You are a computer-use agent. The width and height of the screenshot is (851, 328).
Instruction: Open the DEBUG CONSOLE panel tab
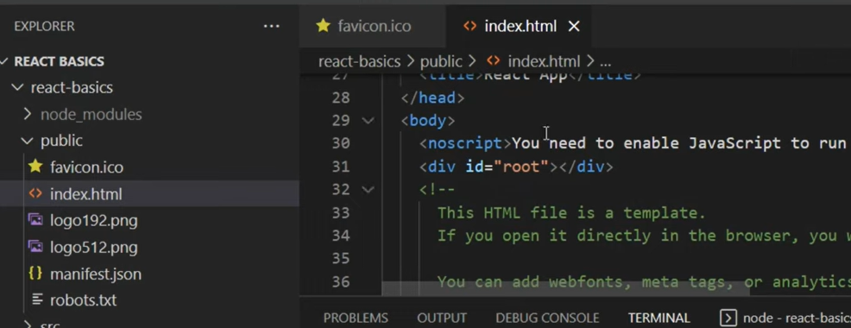coord(547,318)
